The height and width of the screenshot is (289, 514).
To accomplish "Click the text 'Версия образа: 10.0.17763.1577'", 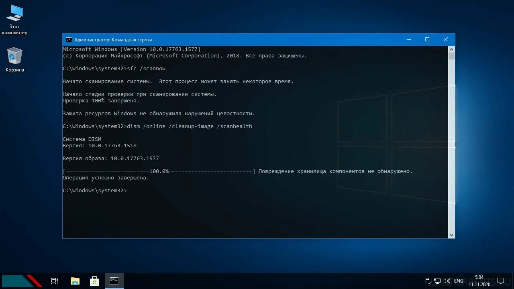I will pos(111,159).
